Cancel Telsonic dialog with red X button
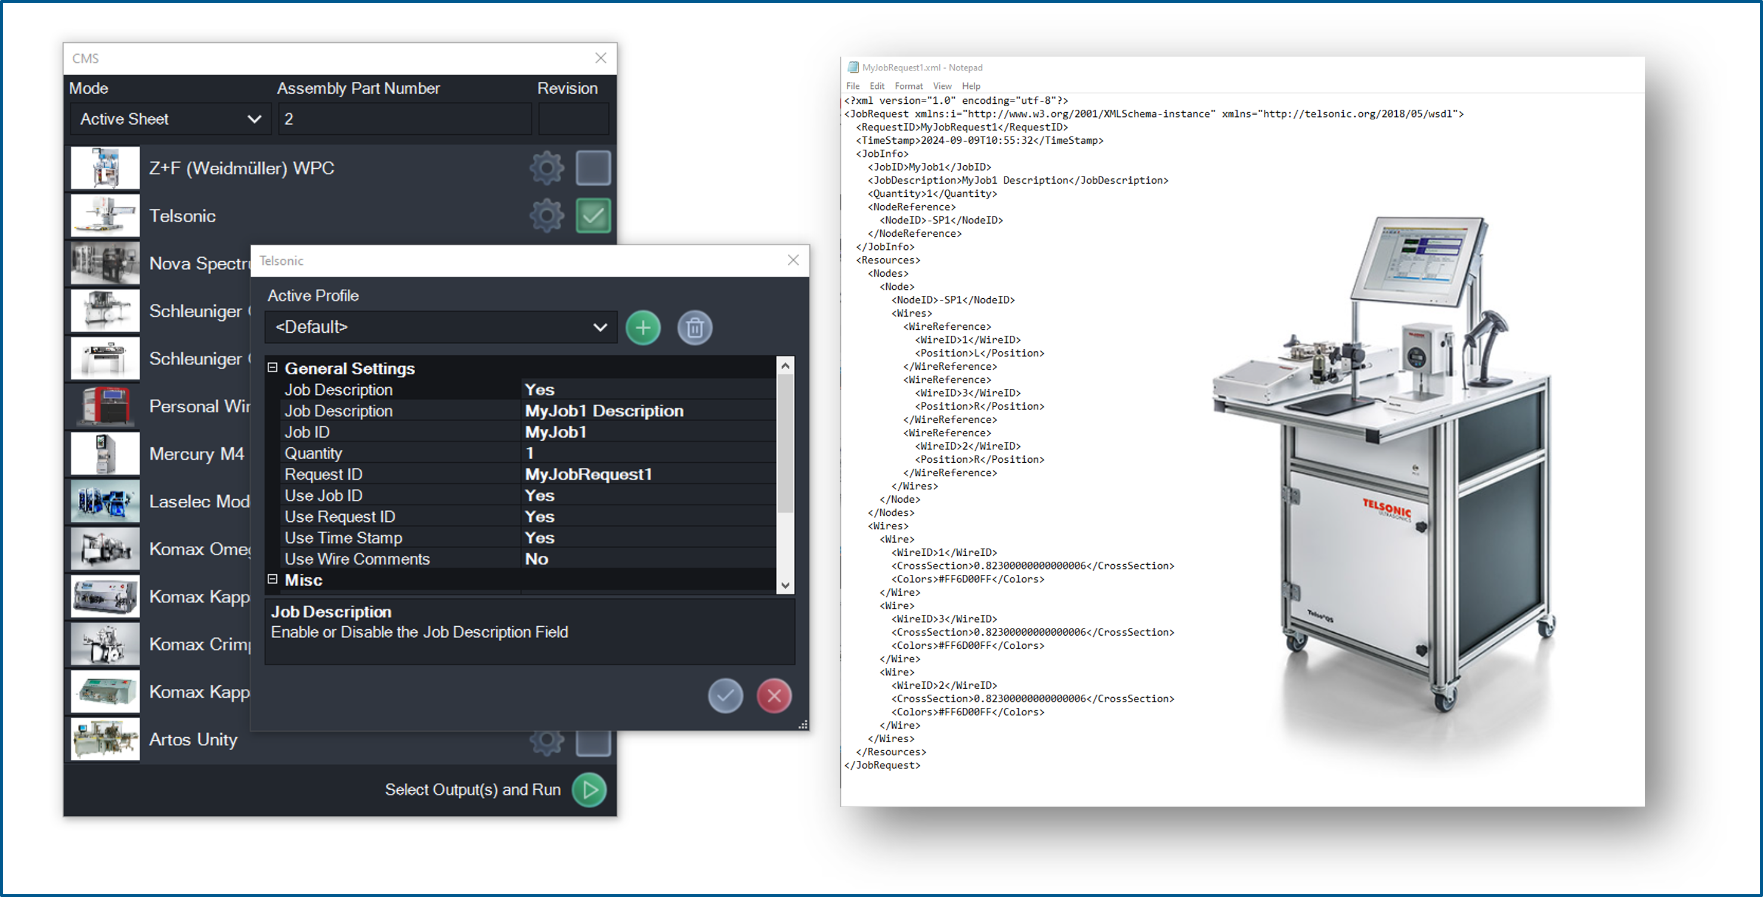Viewport: 1763px width, 897px height. (774, 696)
